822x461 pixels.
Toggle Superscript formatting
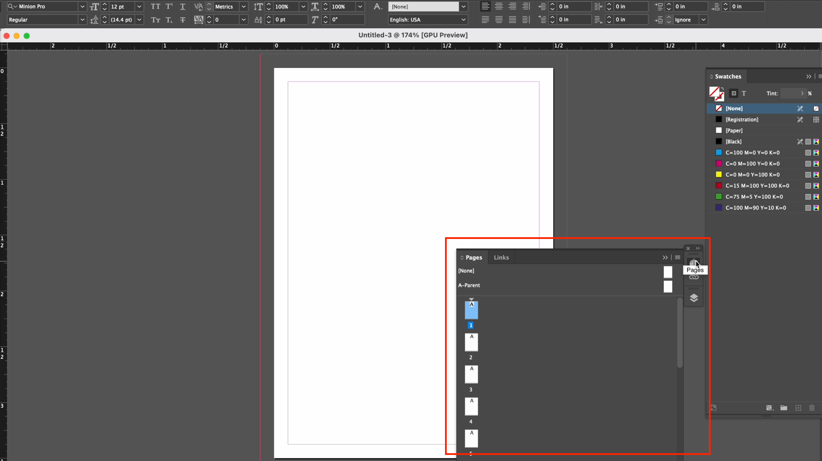tap(169, 6)
